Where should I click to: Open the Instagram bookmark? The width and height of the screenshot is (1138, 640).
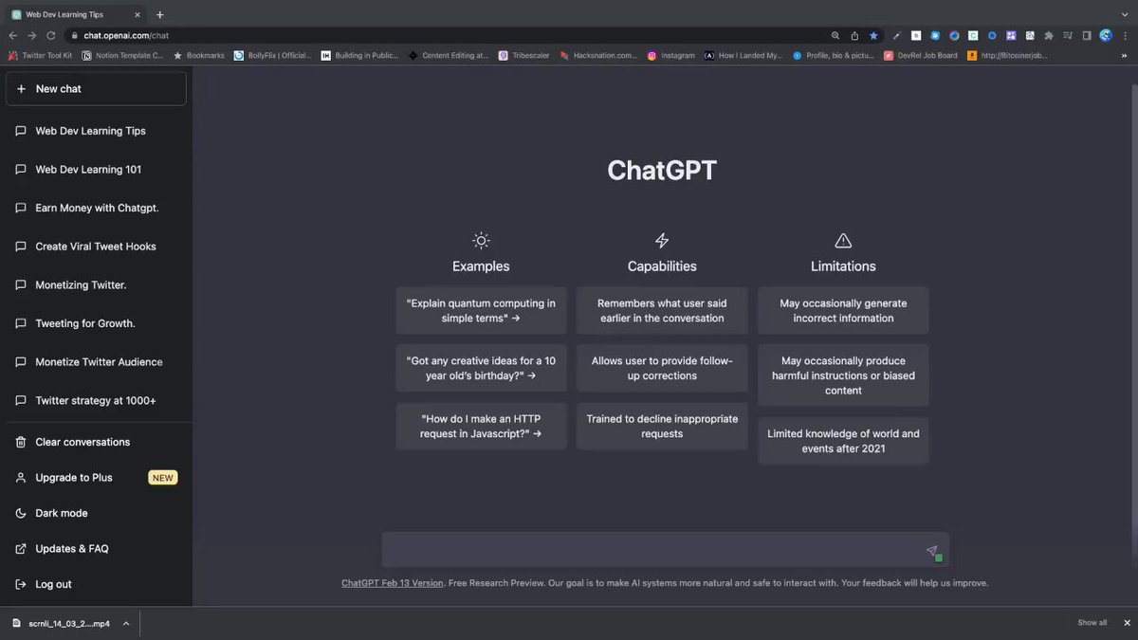coord(670,55)
